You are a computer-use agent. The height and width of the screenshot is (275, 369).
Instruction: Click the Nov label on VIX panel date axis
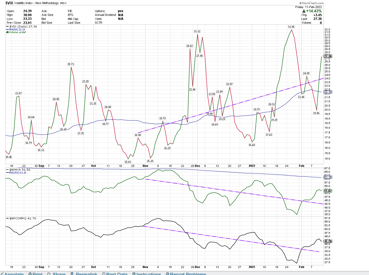pyautogui.click(x=145, y=166)
